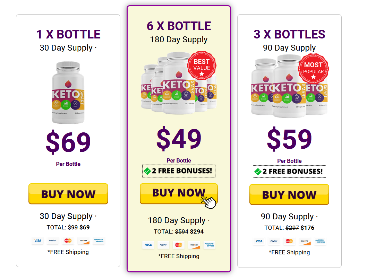
Task: Click Mastercard icon in 3 bottles package
Action: pyautogui.click(x=289, y=241)
